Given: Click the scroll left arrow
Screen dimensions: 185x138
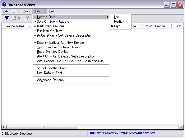Looking at the screenshot, I should (x=4, y=127).
